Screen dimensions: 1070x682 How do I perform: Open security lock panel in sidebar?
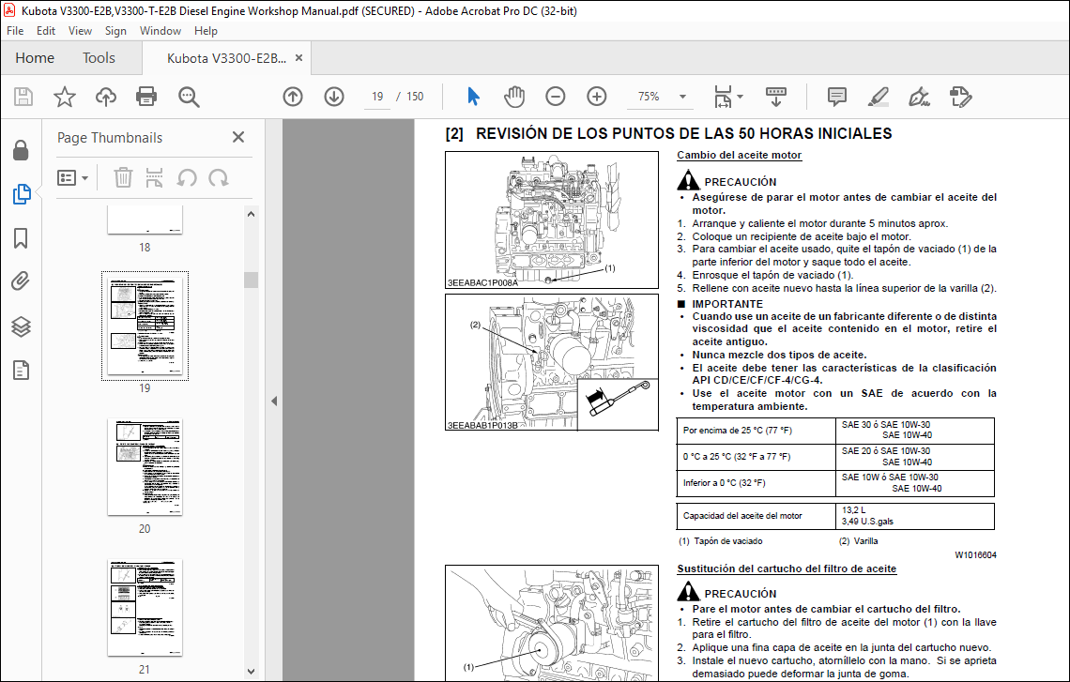22,150
